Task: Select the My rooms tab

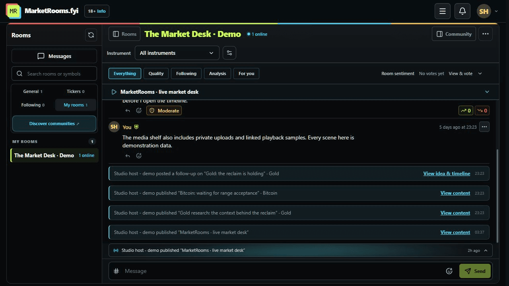Action: (76, 105)
